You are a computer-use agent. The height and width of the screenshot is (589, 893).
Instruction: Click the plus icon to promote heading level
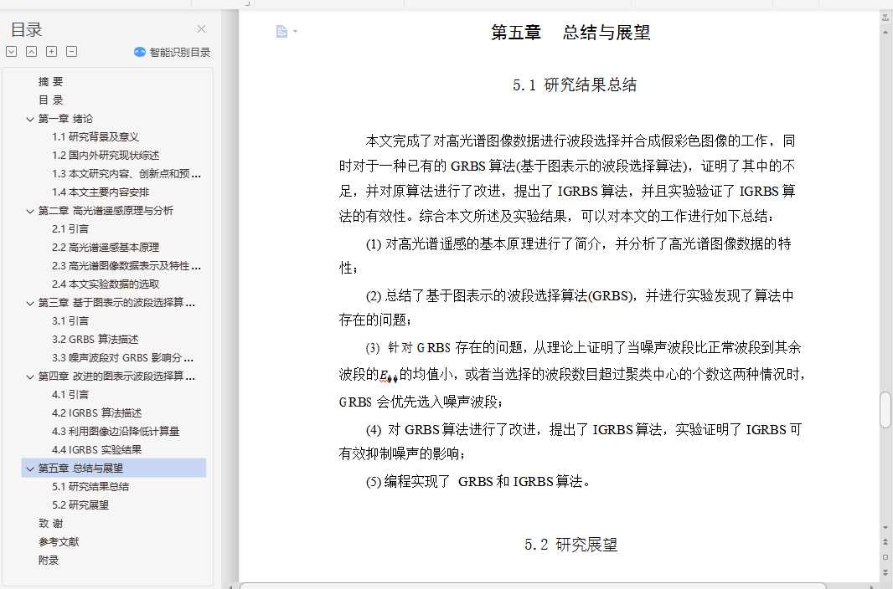(x=51, y=52)
